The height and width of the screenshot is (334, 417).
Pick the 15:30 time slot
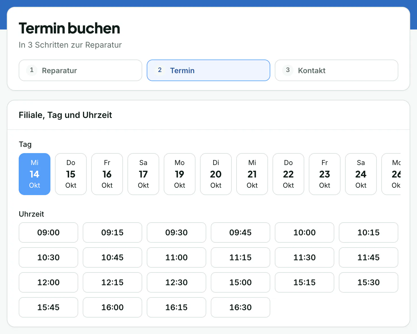(369, 282)
